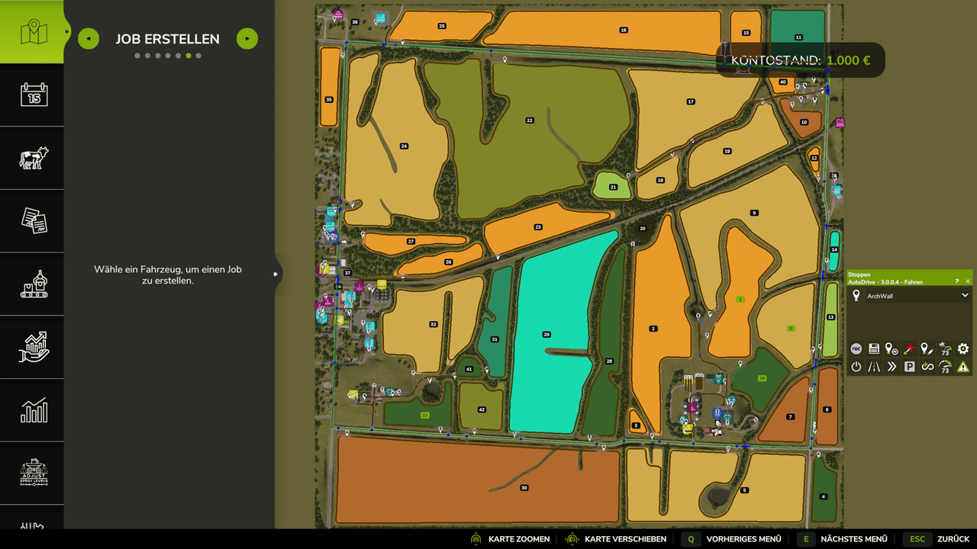Toggle the AutoDrive power on/off button
The width and height of the screenshot is (977, 549).
pos(856,367)
